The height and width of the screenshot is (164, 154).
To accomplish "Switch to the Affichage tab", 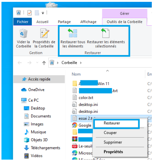I will pos(88,22).
